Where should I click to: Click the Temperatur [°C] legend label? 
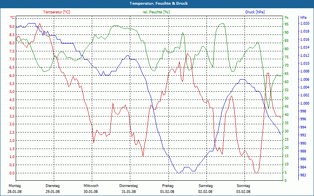point(57,12)
